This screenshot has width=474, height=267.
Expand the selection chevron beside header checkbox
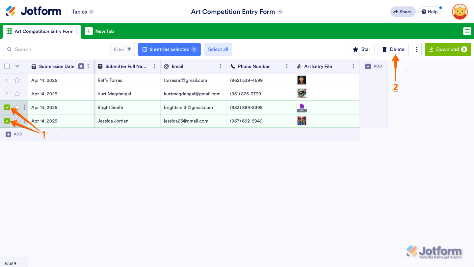click(17, 66)
